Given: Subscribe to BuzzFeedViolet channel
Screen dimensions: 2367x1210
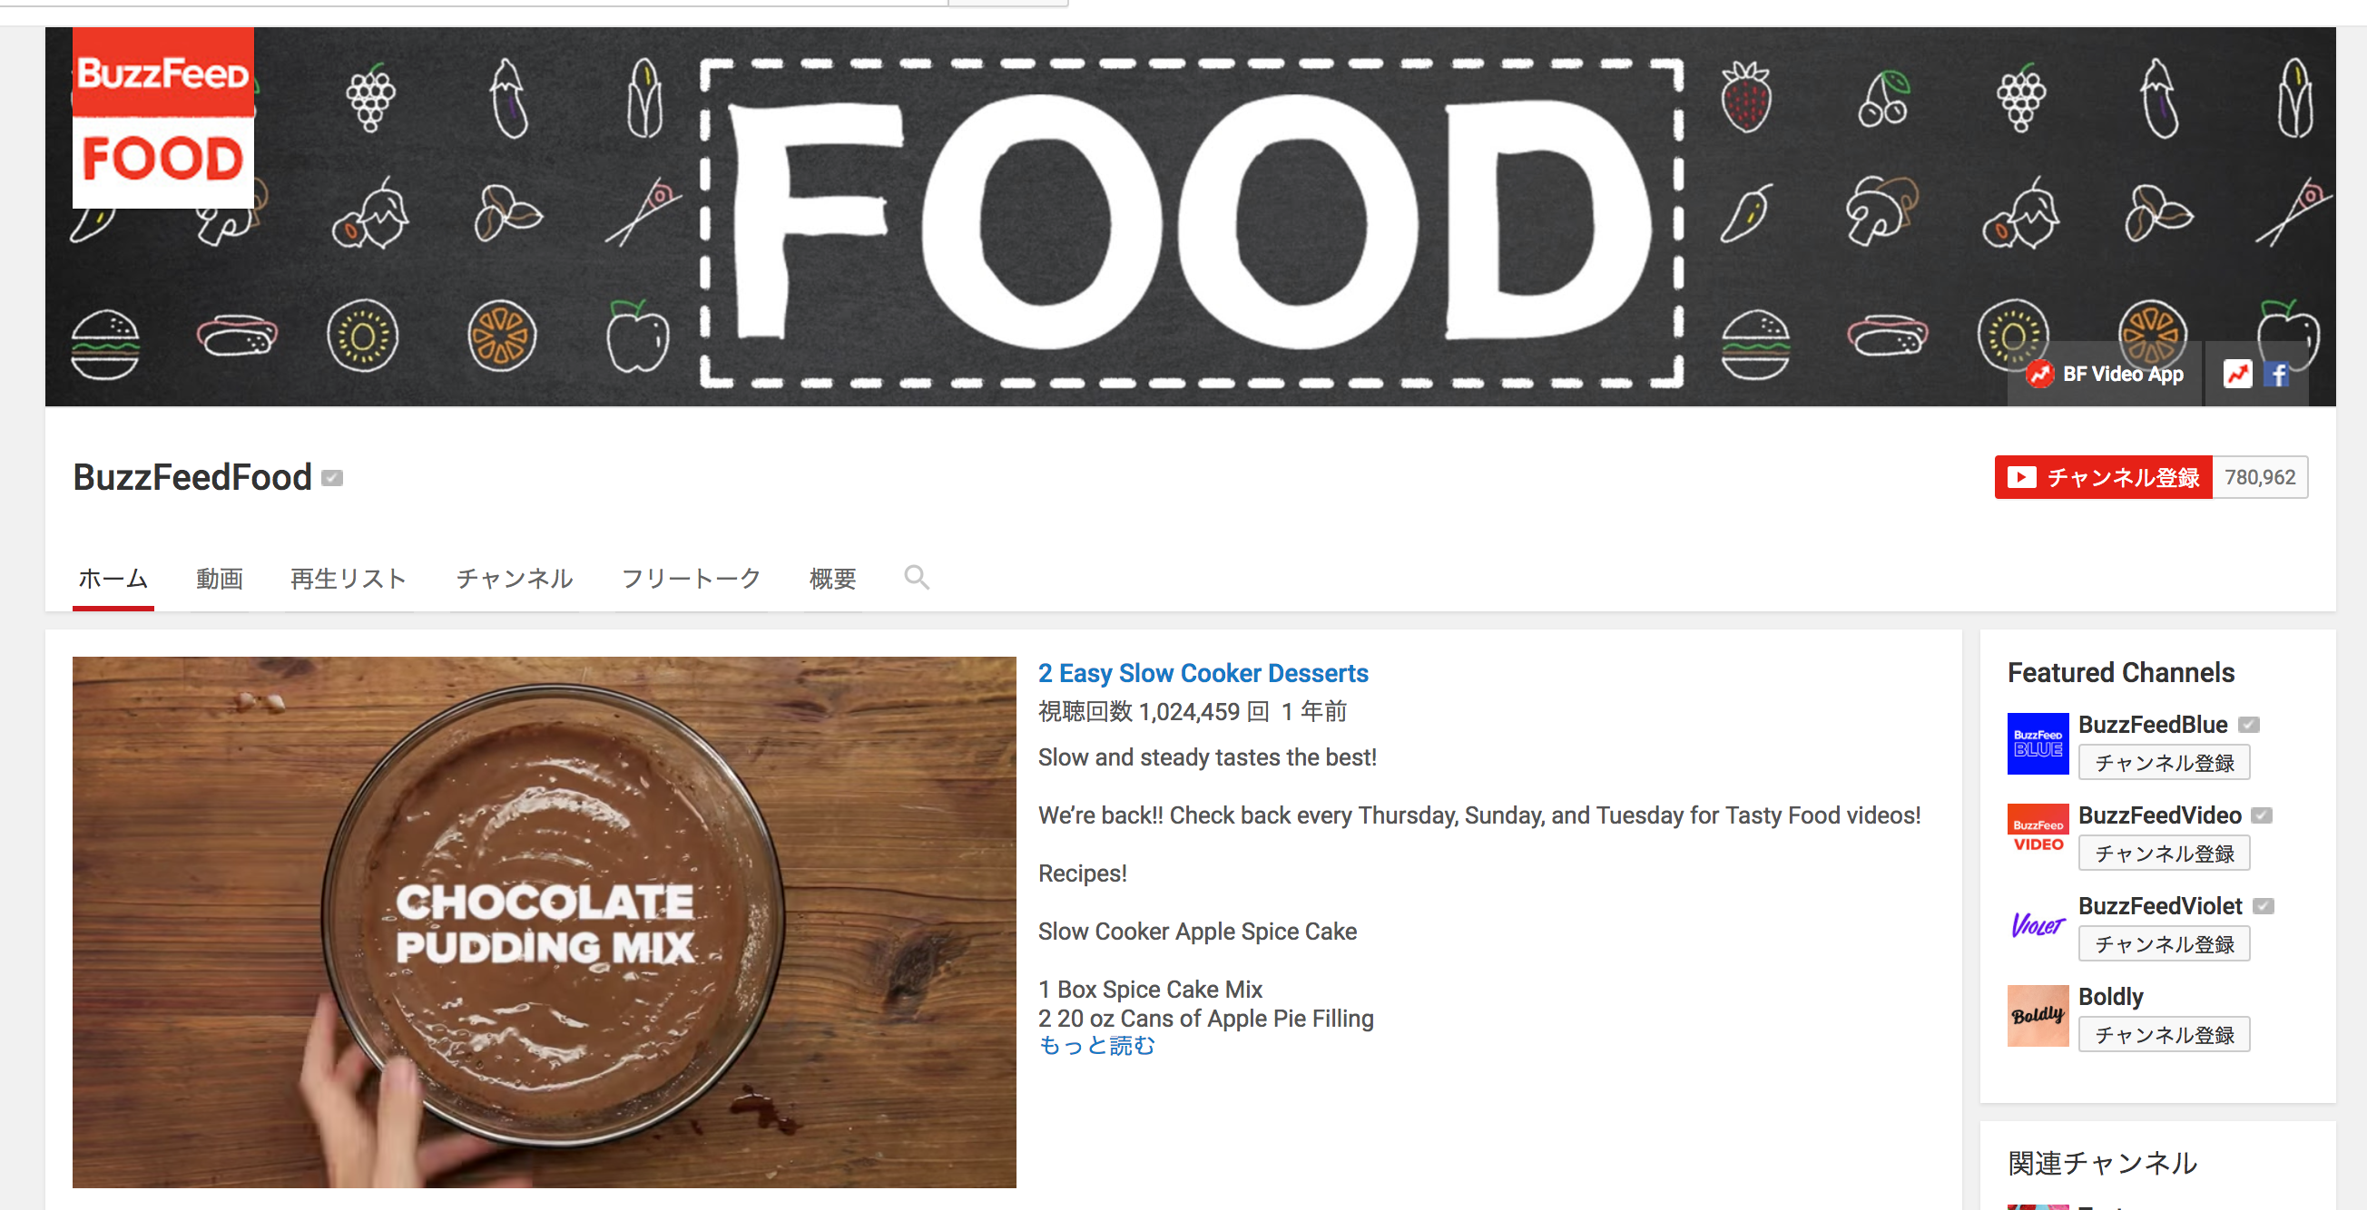Looking at the screenshot, I should click(x=2164, y=944).
